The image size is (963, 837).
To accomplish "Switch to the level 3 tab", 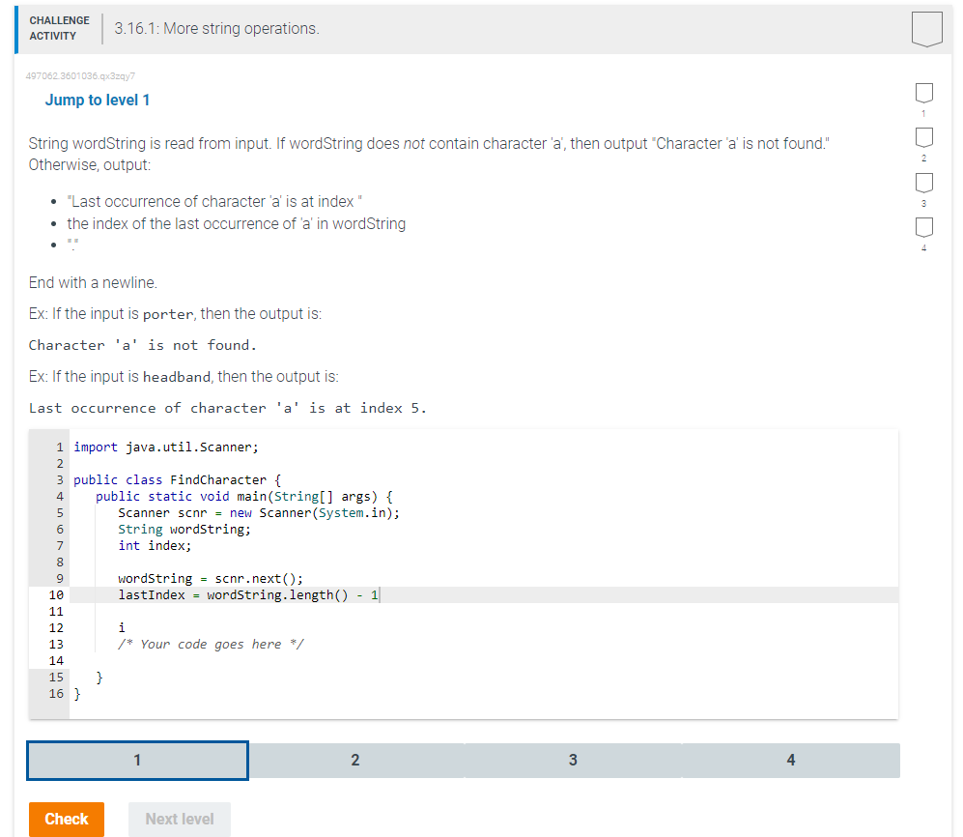I will point(573,761).
